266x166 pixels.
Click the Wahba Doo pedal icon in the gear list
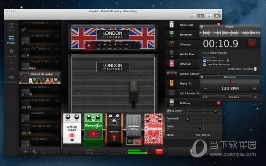click(x=172, y=54)
